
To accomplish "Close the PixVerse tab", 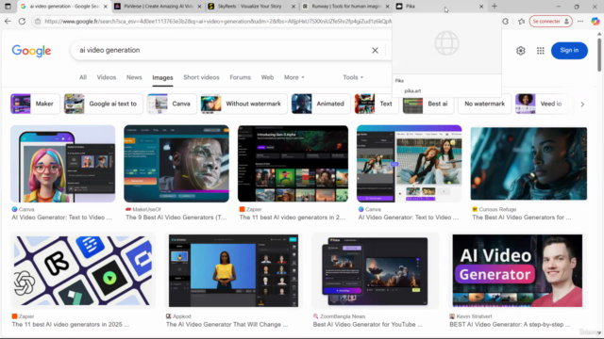I will point(199,7).
